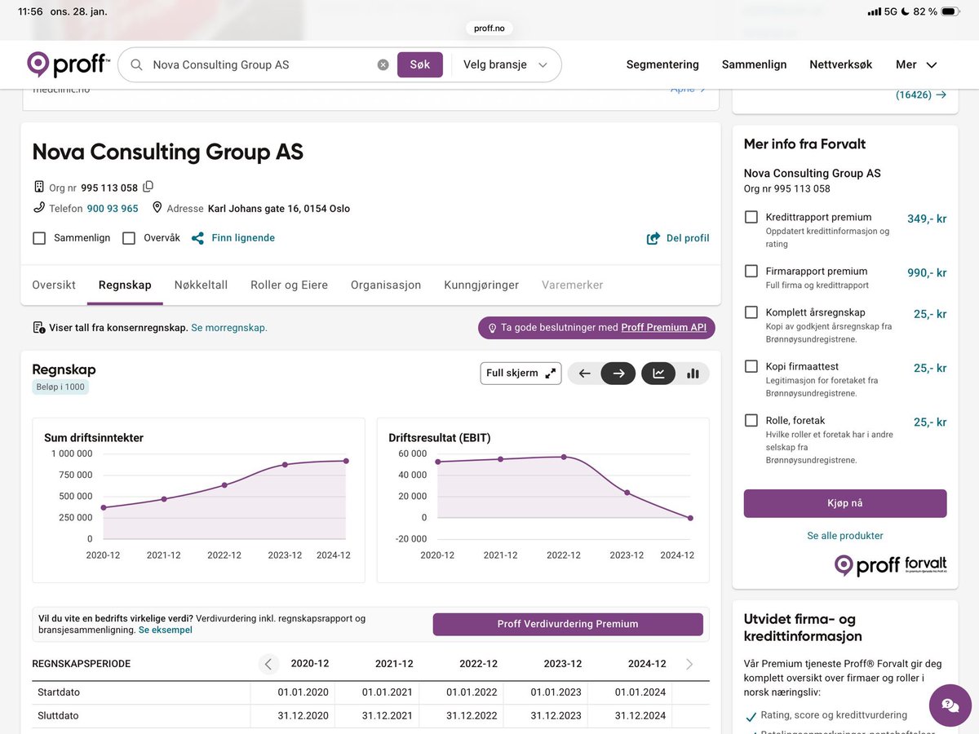Tap the arrow next to (16426)
Screen dimensions: 979x734
point(941,95)
